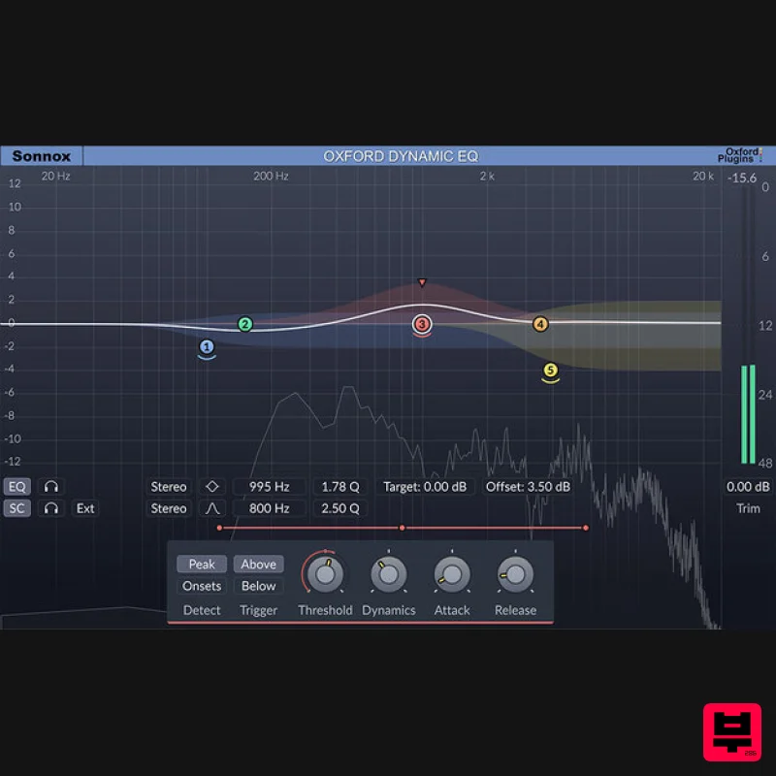
Task: Solo the EQ band via its headphone icon
Action: pos(52,486)
